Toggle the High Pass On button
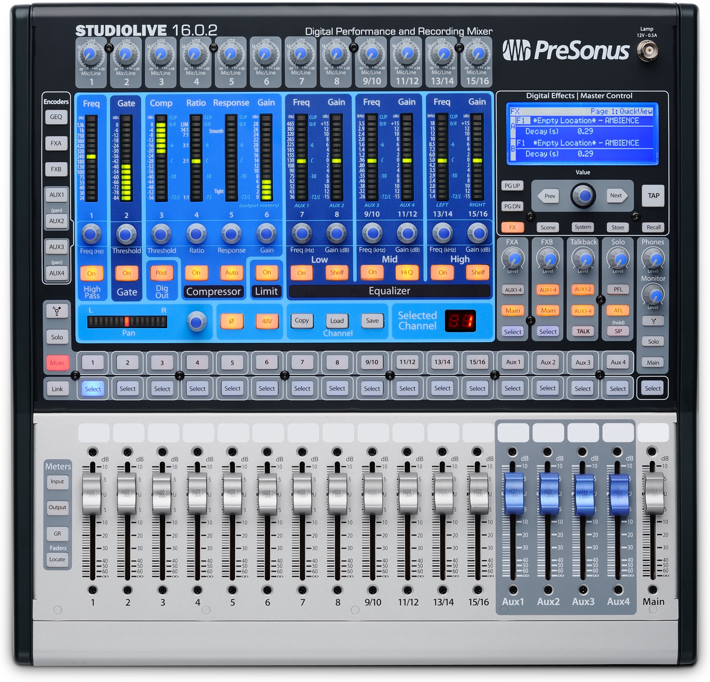 coord(91,273)
